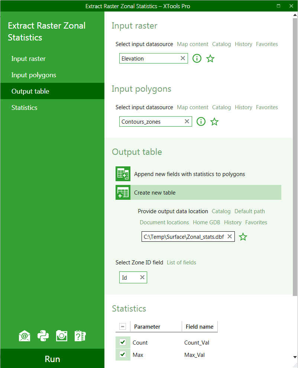Click the Id zone field box
Screen dimensions: 298x368
(133, 277)
